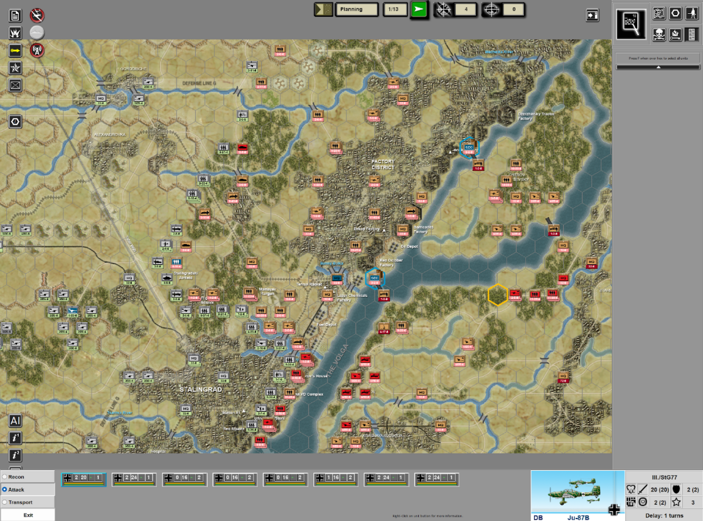Click the 'Mamayev Kurgan' map label

(267, 291)
